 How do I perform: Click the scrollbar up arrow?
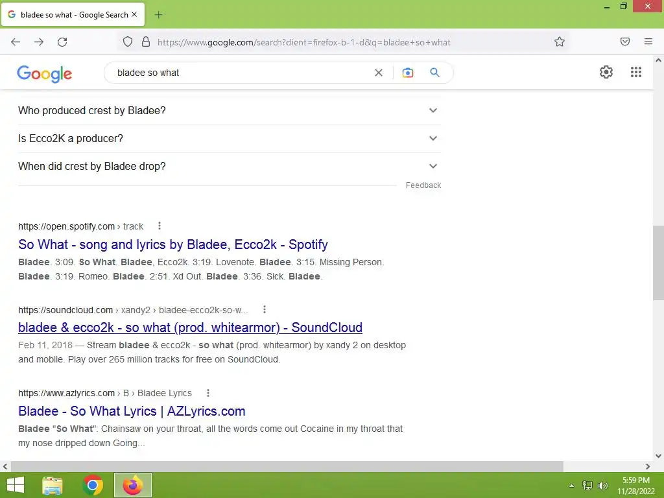click(658, 60)
